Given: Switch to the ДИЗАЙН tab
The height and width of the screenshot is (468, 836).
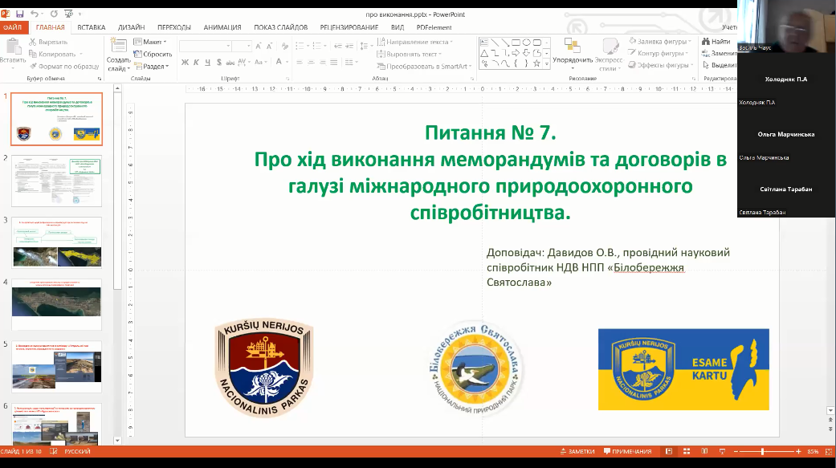Looking at the screenshot, I should 131,27.
